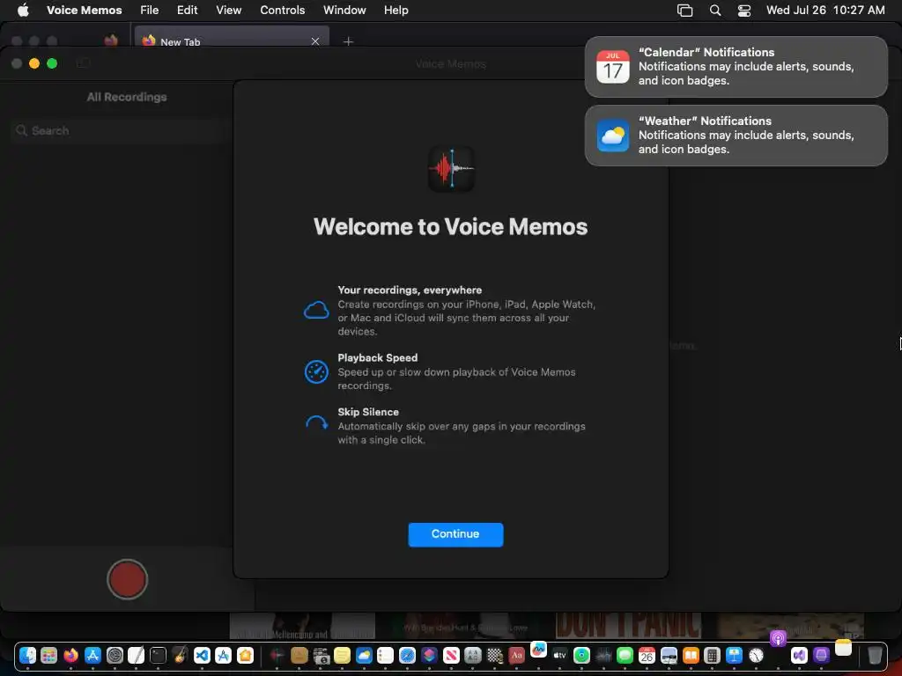The height and width of the screenshot is (676, 902).
Task: Open Firefox from the Dock
Action: click(x=70, y=655)
